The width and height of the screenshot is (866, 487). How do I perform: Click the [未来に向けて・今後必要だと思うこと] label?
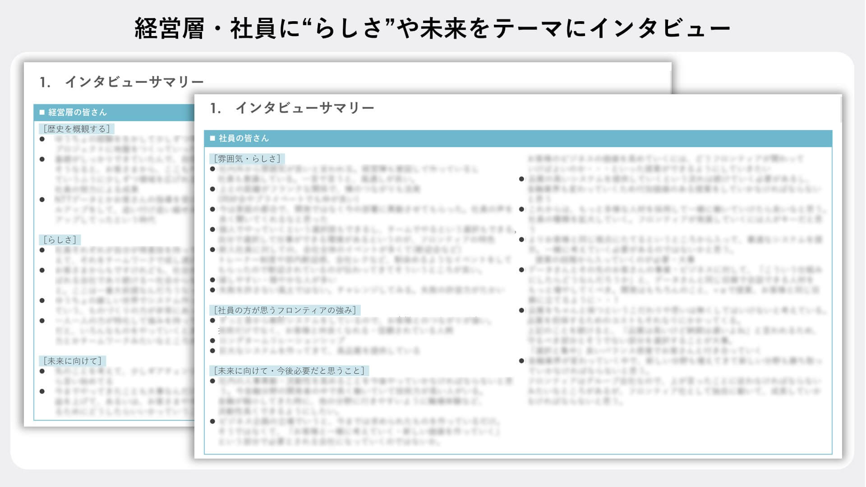[289, 371]
